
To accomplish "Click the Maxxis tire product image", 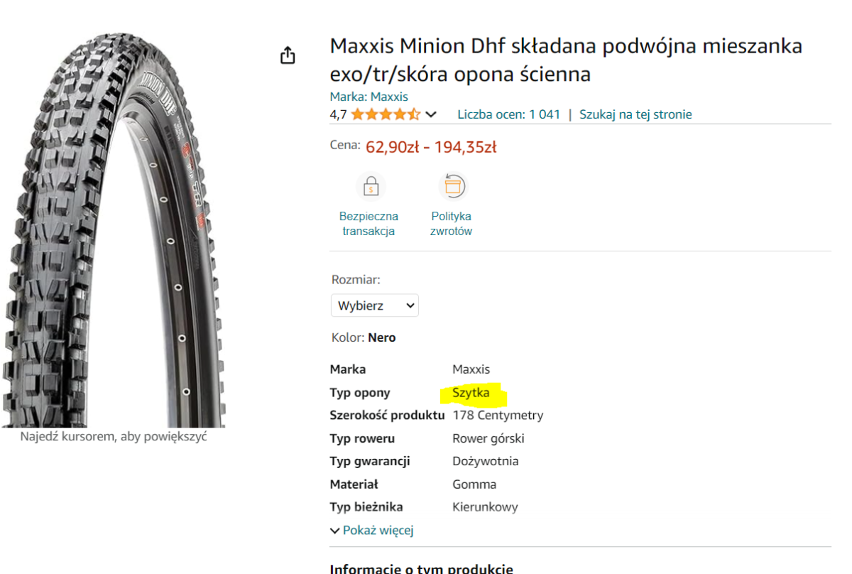I will (114, 227).
